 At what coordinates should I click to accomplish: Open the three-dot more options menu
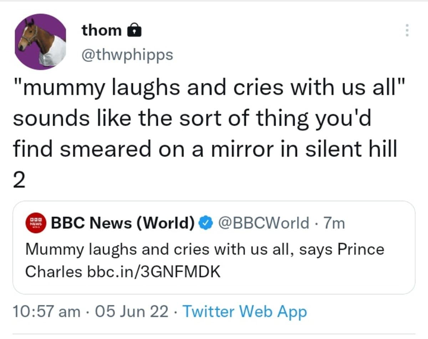coord(406,30)
